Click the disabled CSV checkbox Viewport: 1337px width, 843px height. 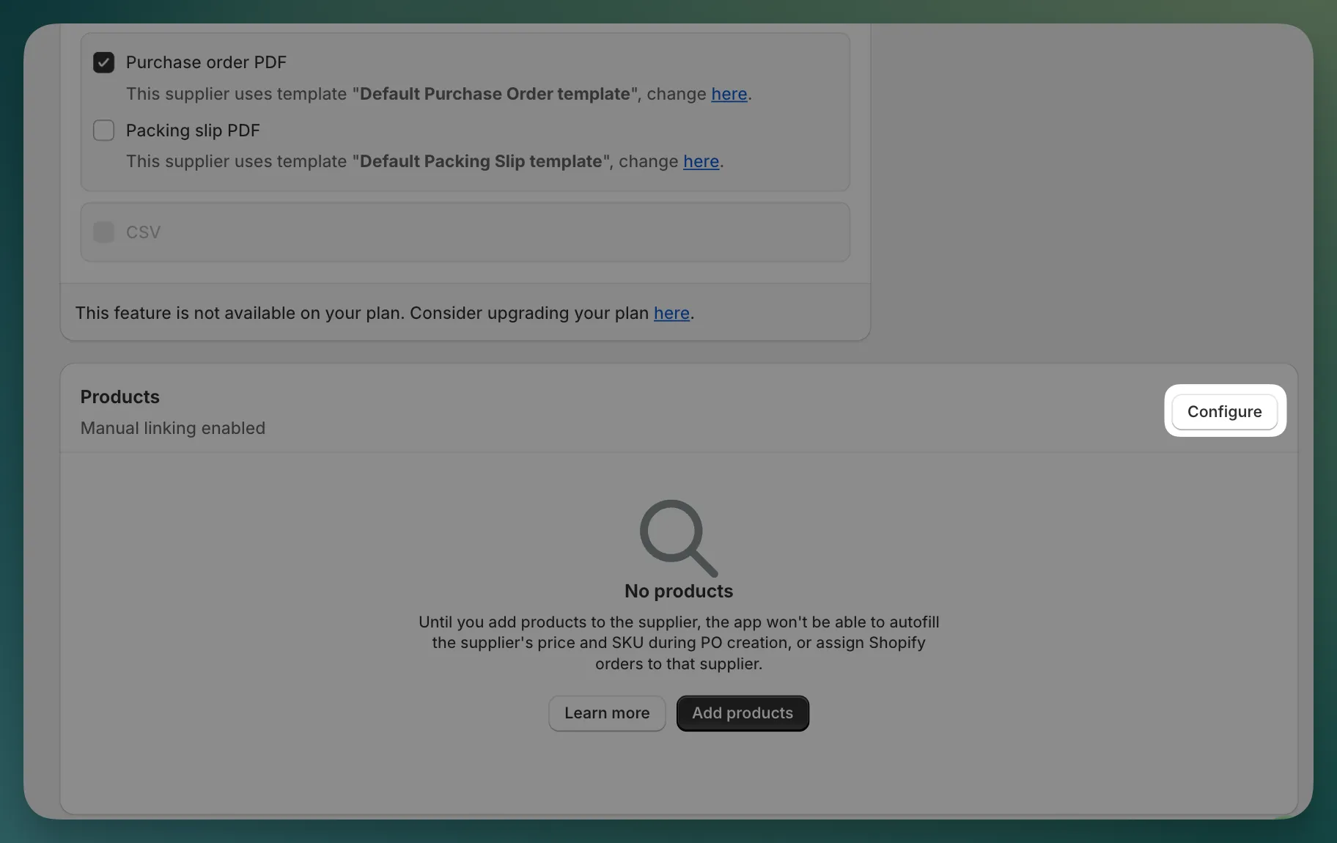pyautogui.click(x=103, y=232)
